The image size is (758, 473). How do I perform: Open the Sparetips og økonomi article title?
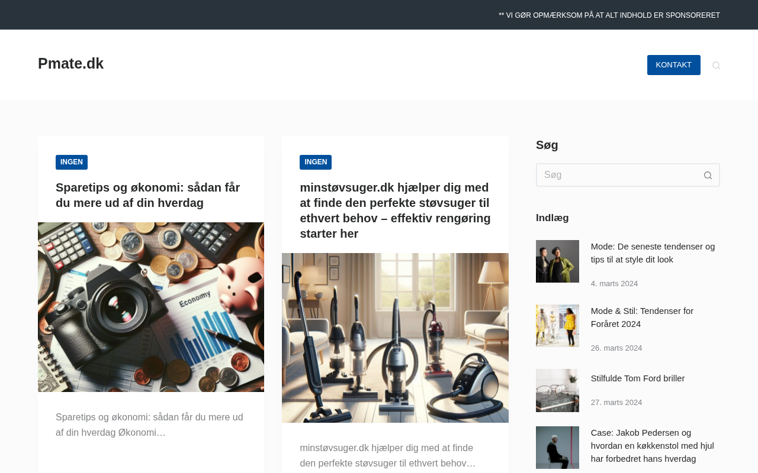tap(148, 195)
